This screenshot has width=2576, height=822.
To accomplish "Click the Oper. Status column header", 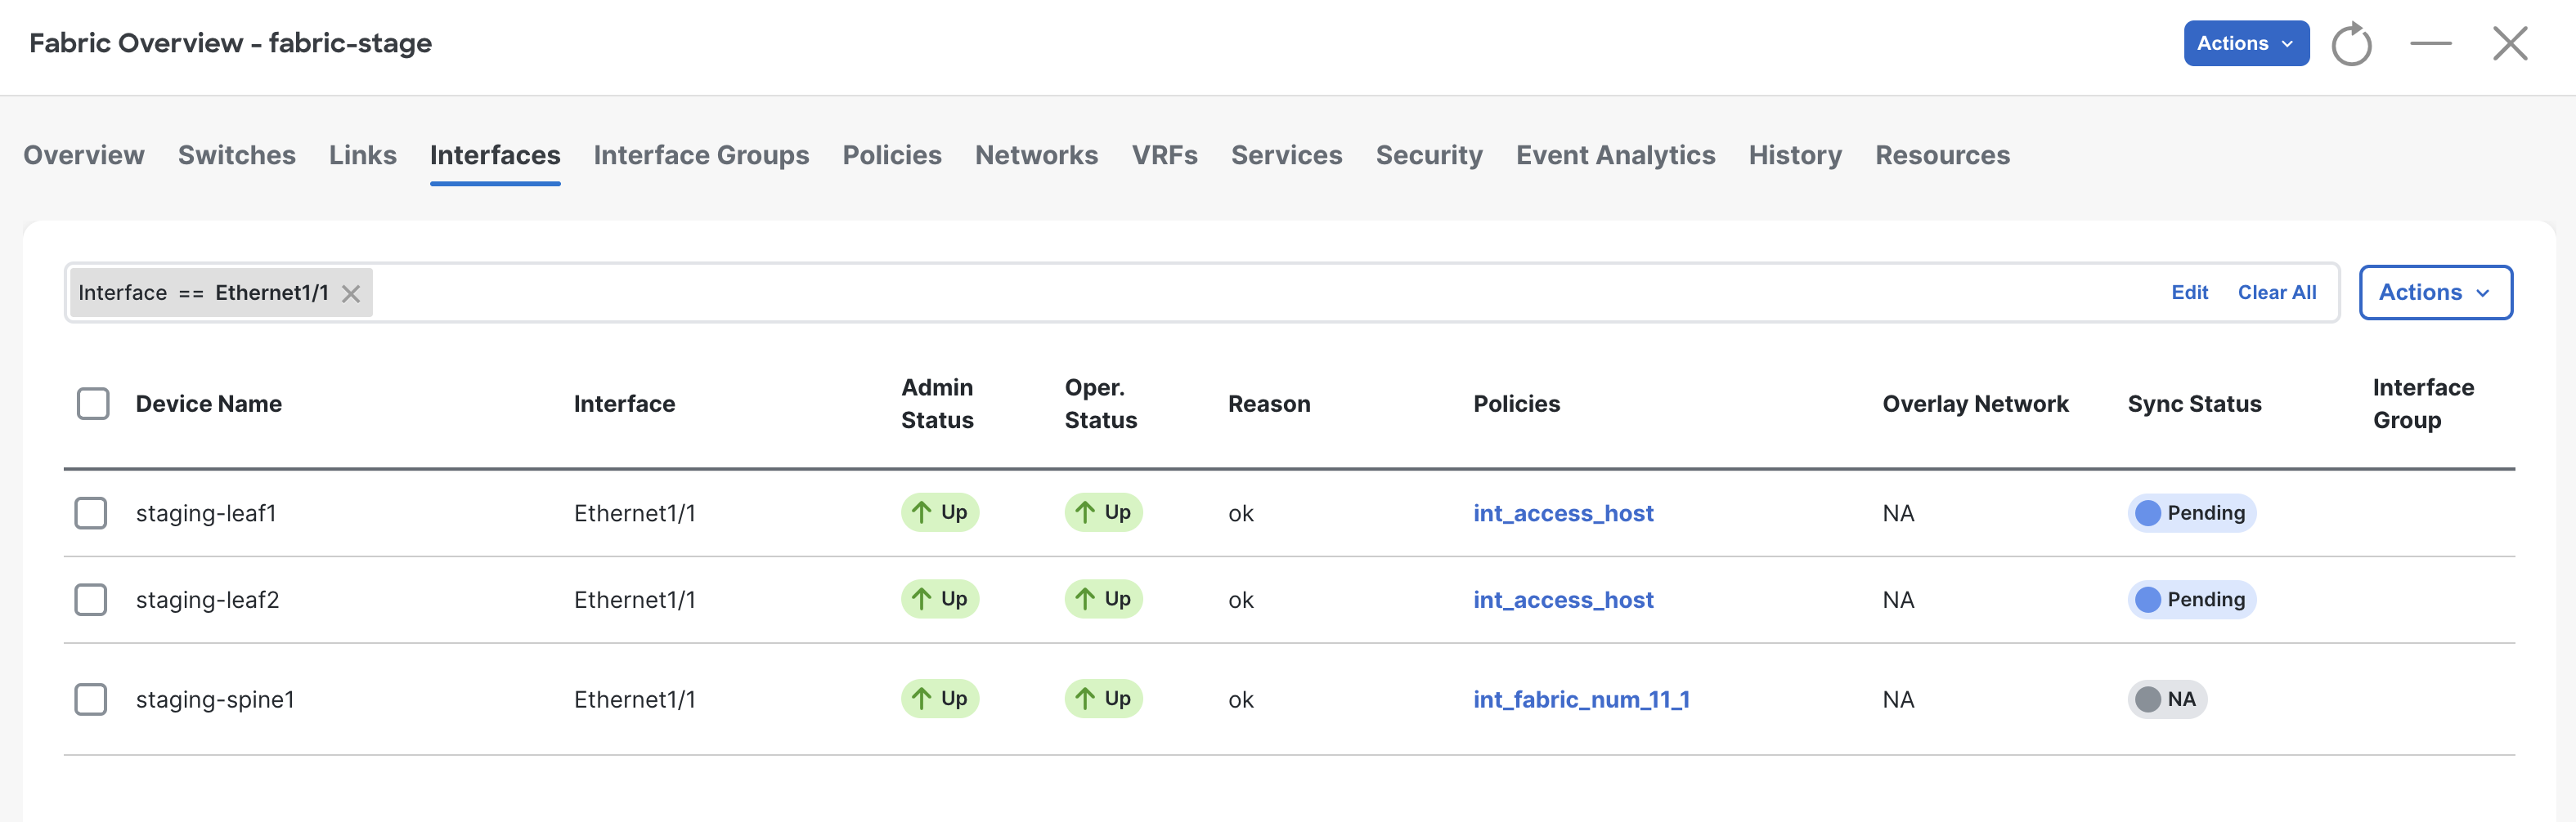I will [1100, 404].
